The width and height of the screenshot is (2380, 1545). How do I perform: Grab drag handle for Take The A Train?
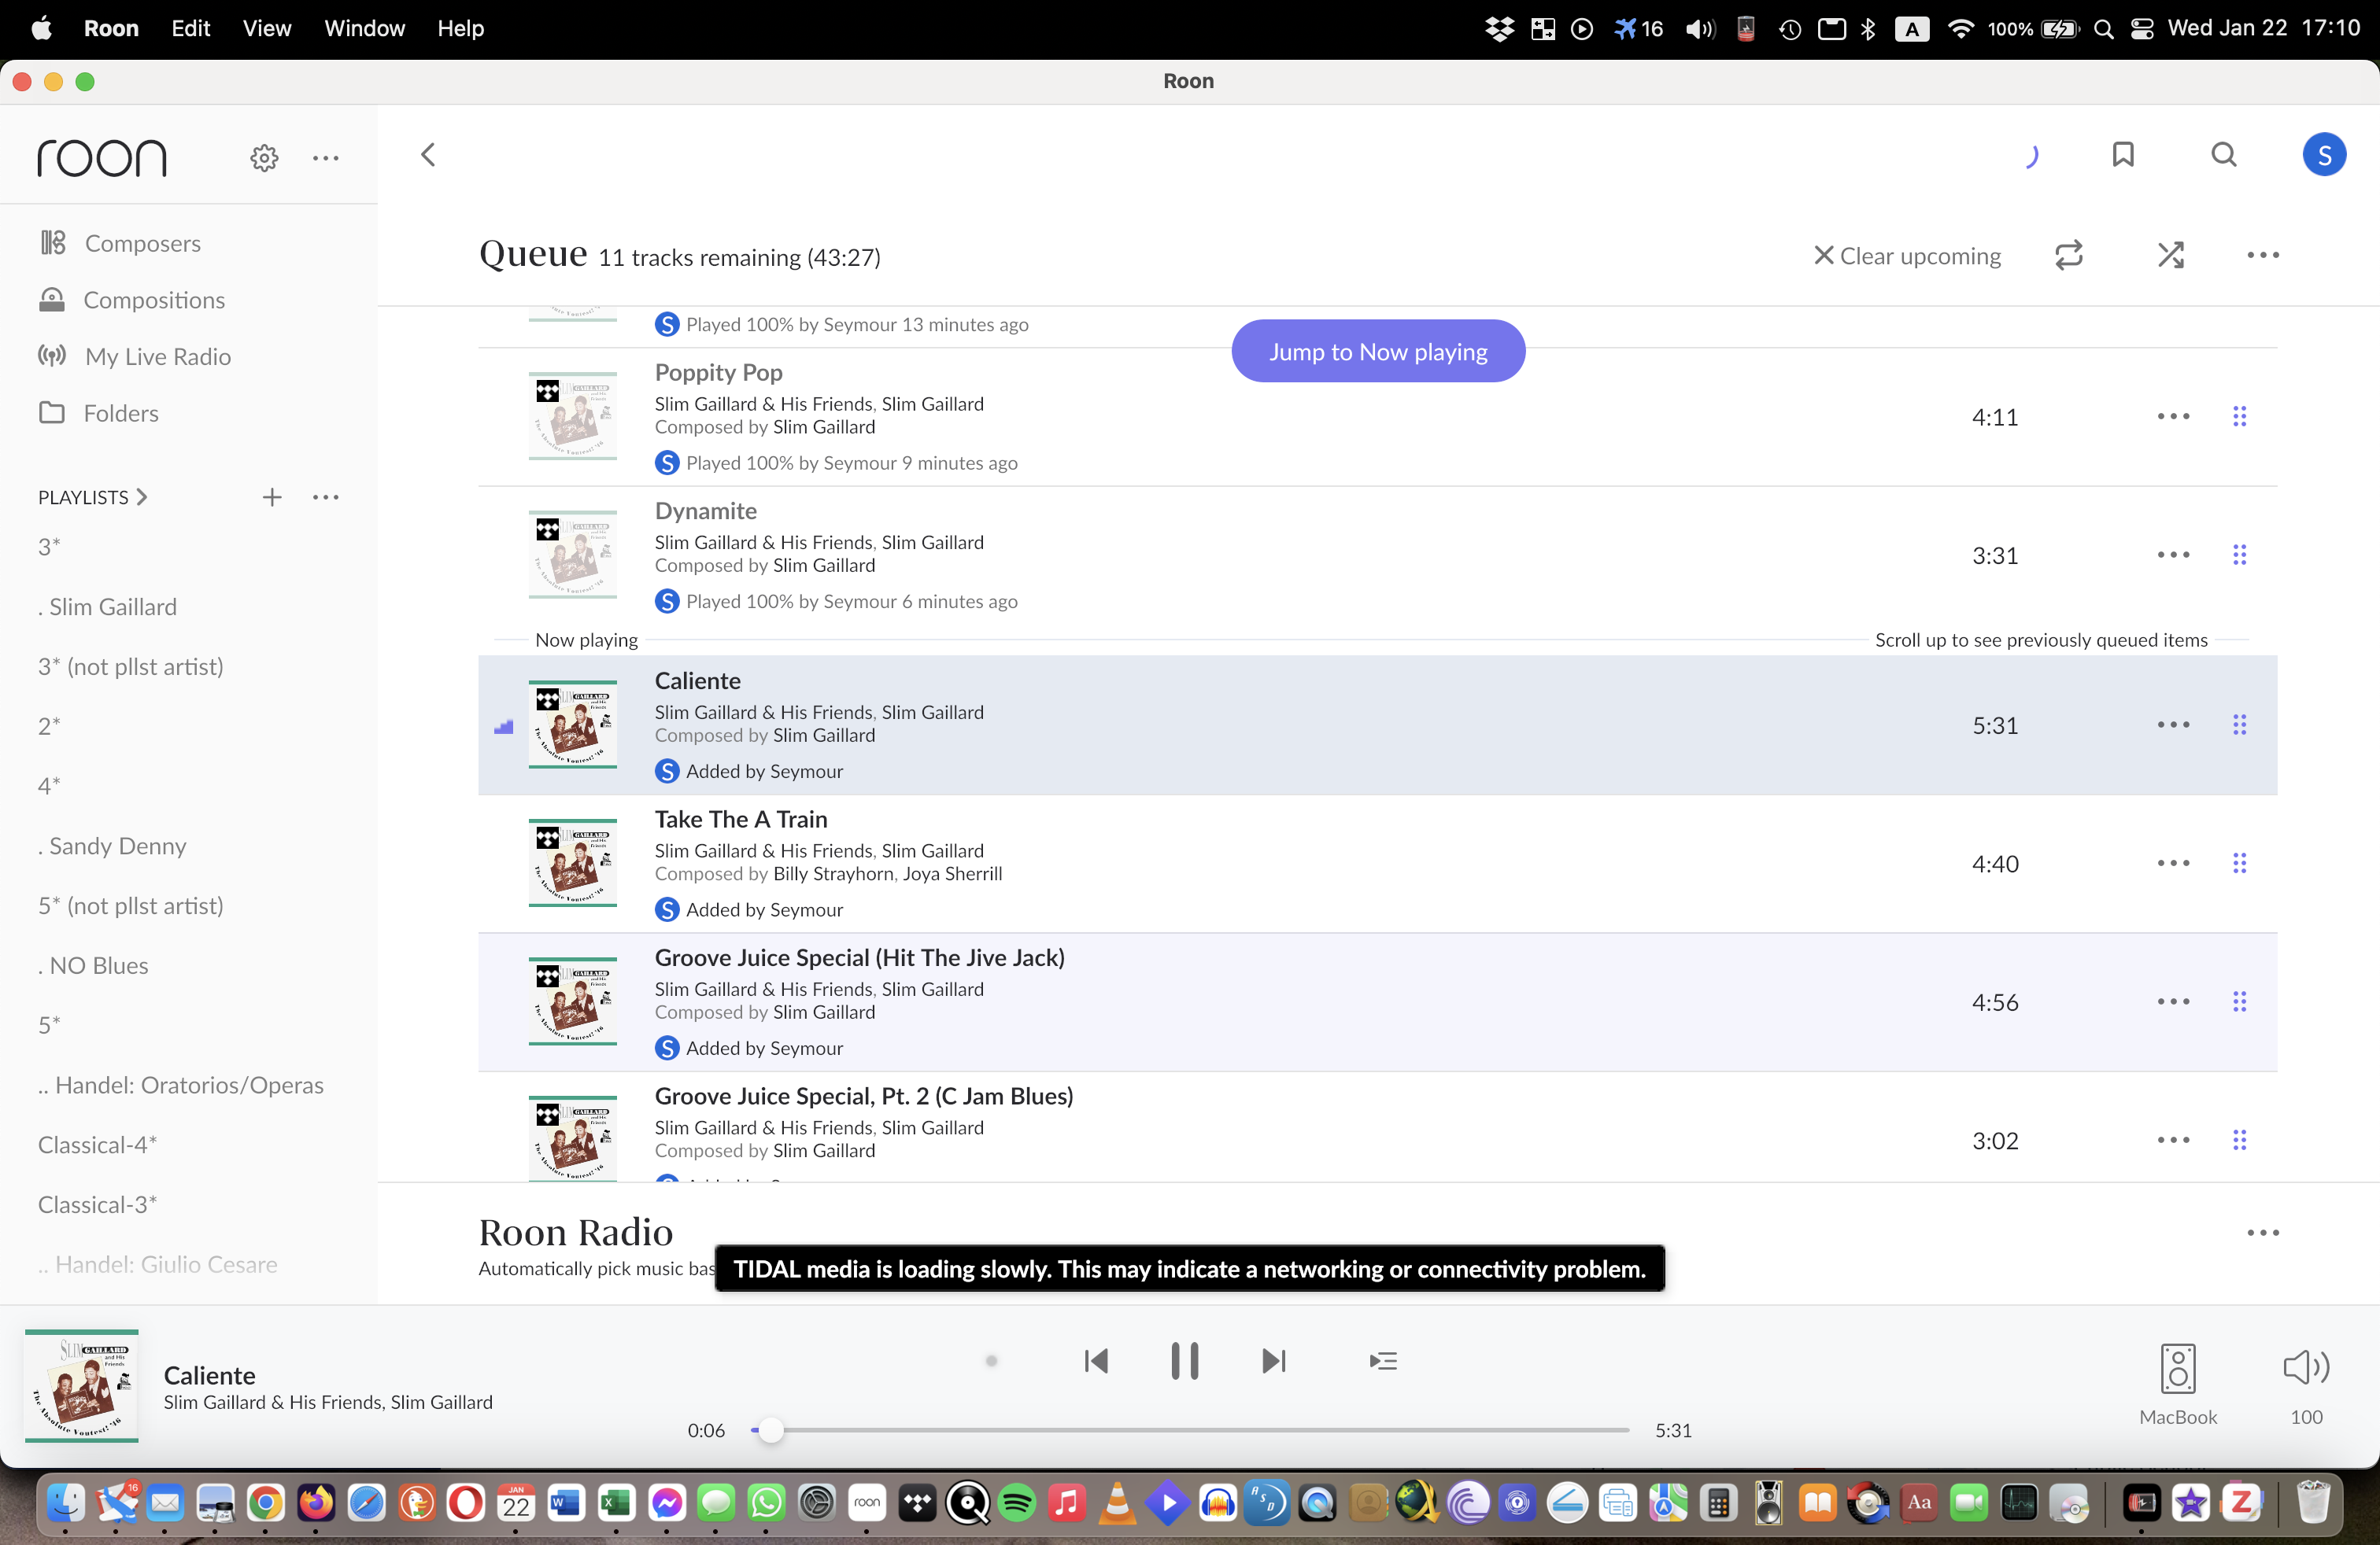pyautogui.click(x=2240, y=862)
